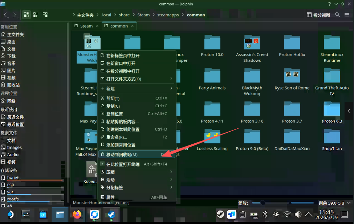Viewport: 354px width, 224px height.
Task: Adjust the zoom slider handle
Action: (x=263, y=203)
